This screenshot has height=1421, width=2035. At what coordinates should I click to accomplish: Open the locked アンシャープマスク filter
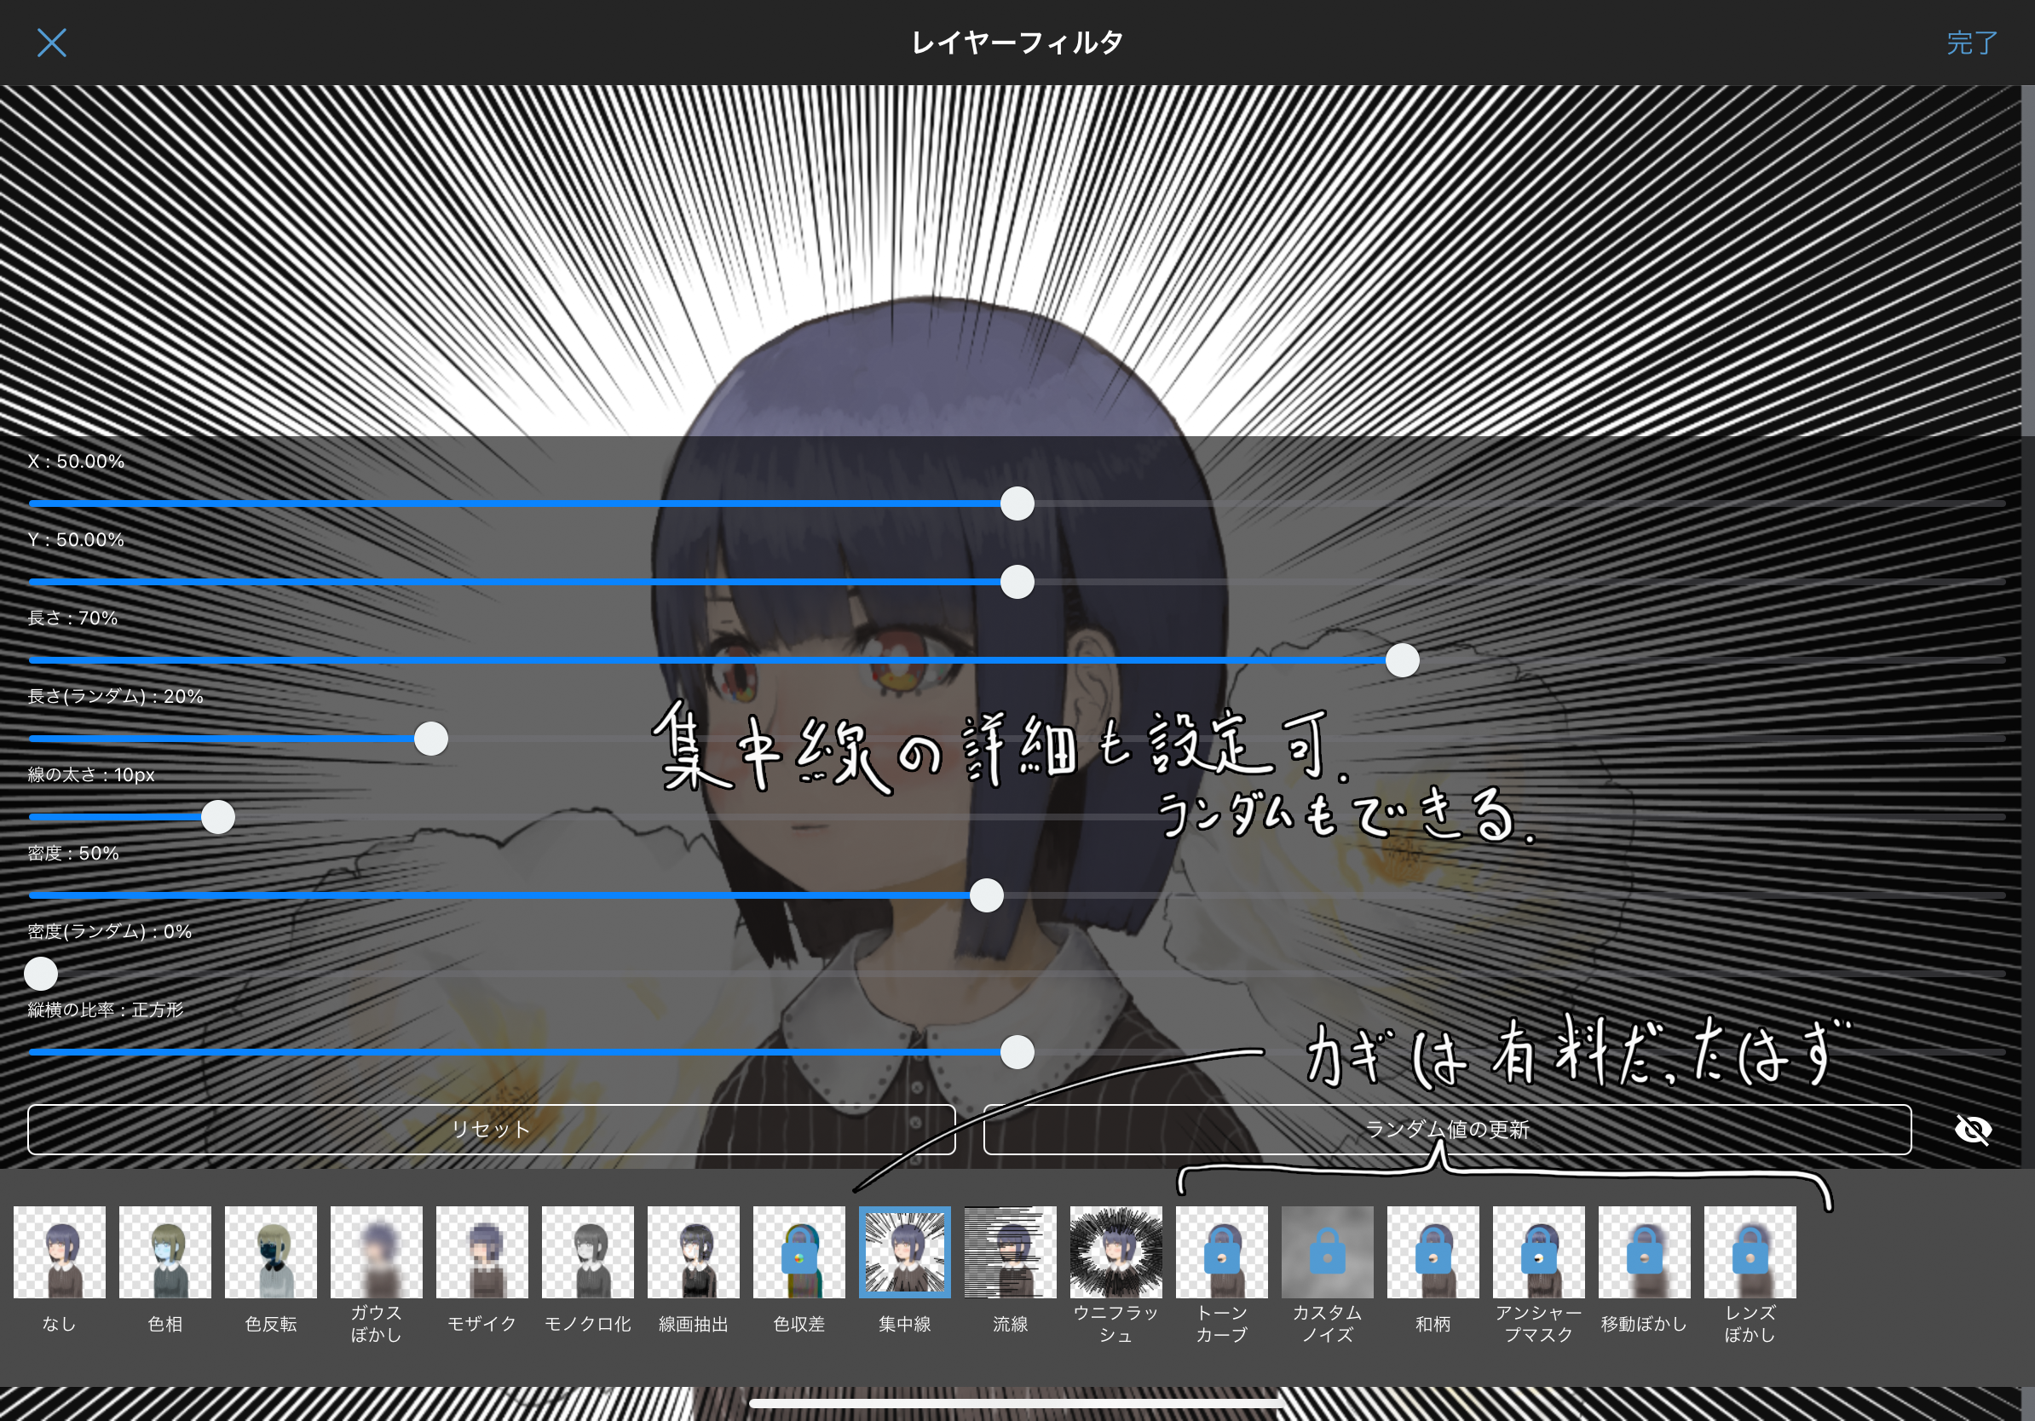click(x=1538, y=1251)
